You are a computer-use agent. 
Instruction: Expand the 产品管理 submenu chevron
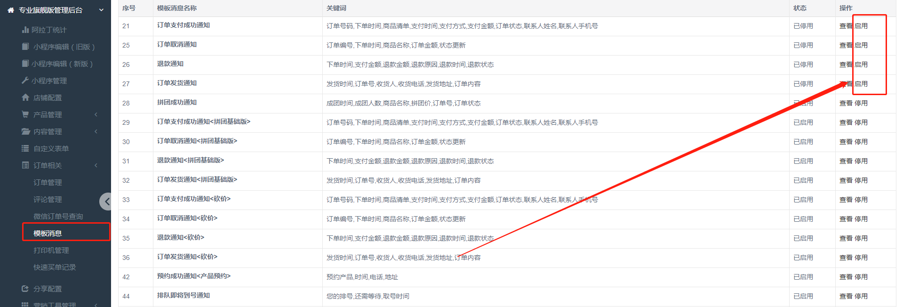click(x=96, y=114)
